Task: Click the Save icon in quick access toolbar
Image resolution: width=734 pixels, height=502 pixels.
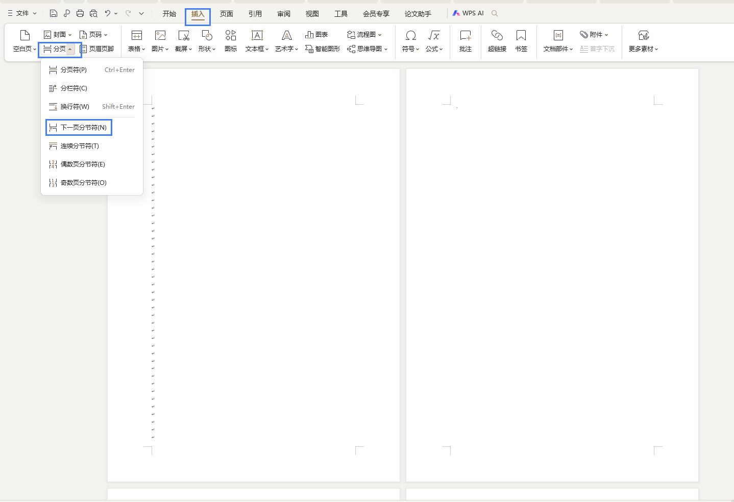Action: [54, 13]
